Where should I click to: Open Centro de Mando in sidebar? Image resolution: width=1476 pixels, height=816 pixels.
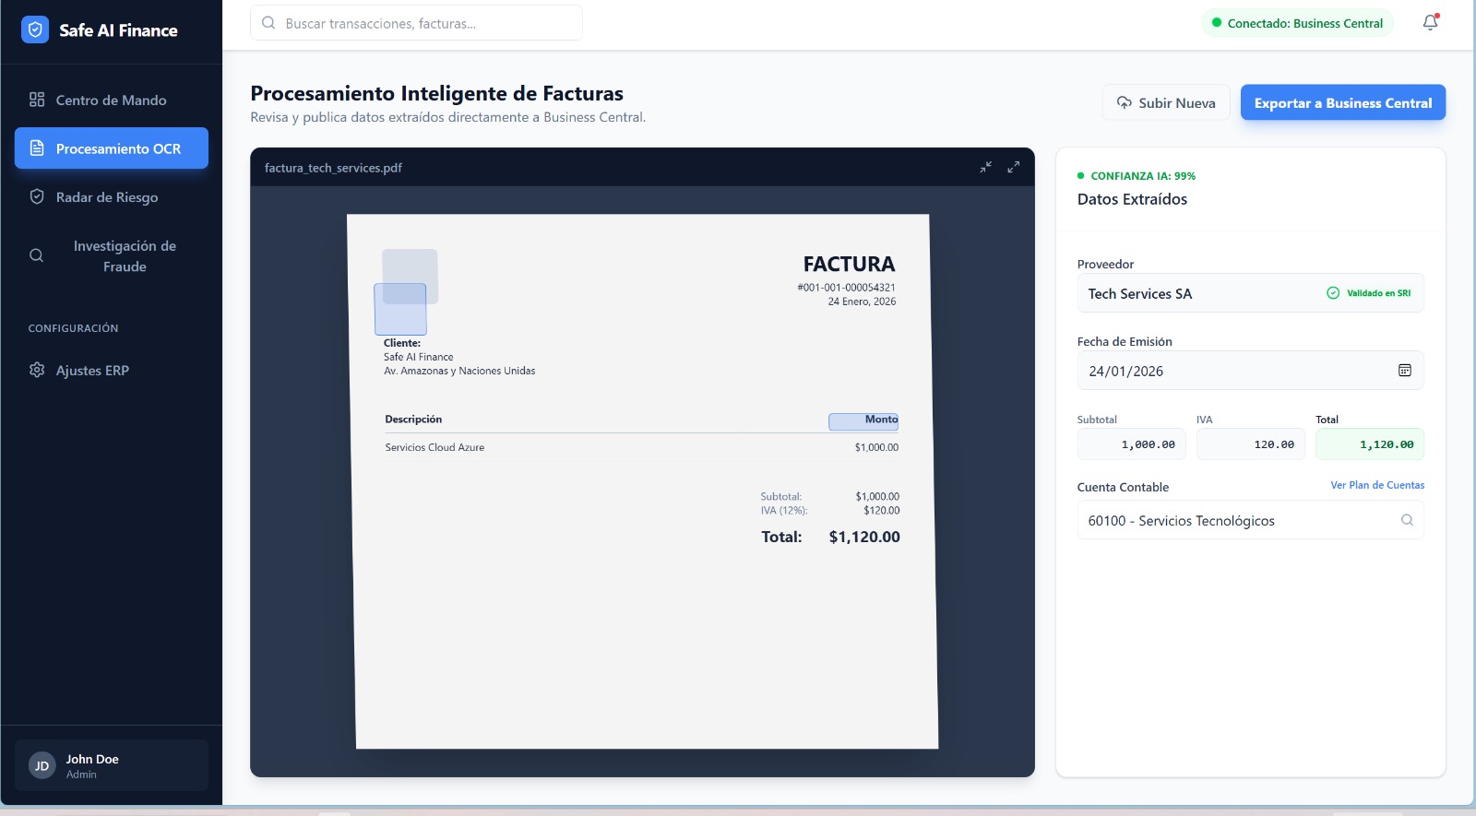pyautogui.click(x=111, y=100)
